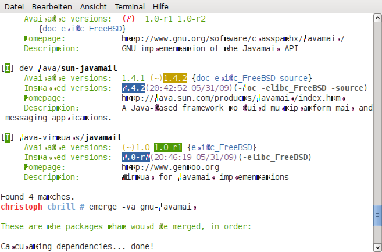This screenshot has height=252, width=382.
Task: Click the '(-doc -elibc_FreeBSD -source)' USE flags
Action: [x=301, y=88]
